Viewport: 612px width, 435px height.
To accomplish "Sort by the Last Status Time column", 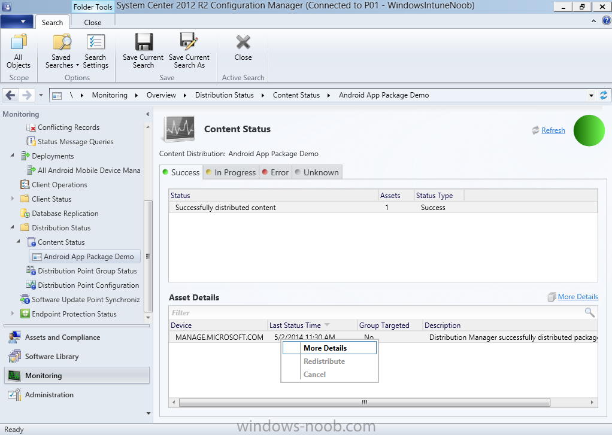I will 312,326.
